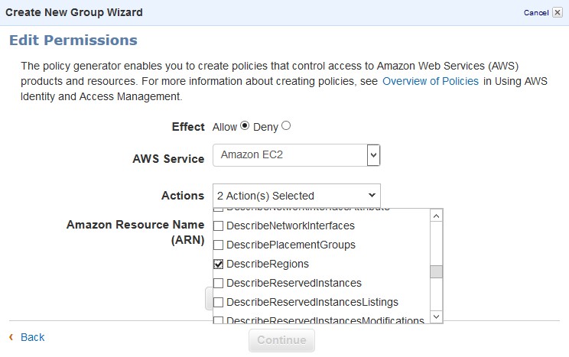
Task: Open the Overview of Policies link
Action: (431, 81)
